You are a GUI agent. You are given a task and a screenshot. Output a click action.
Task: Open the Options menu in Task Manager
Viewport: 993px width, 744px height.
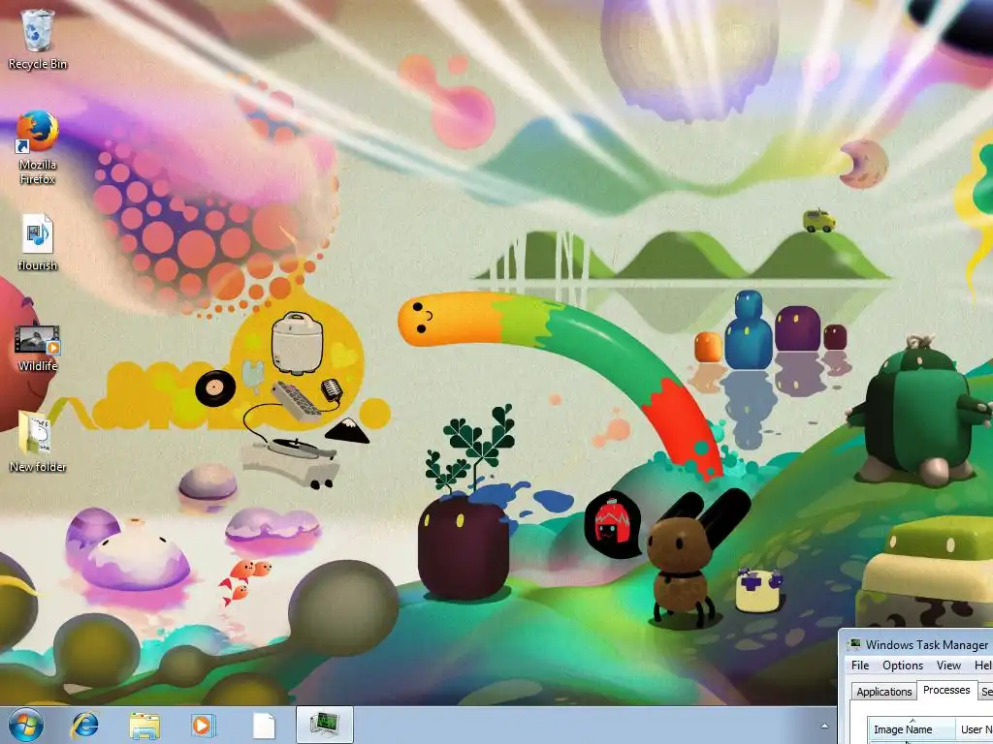(x=903, y=666)
